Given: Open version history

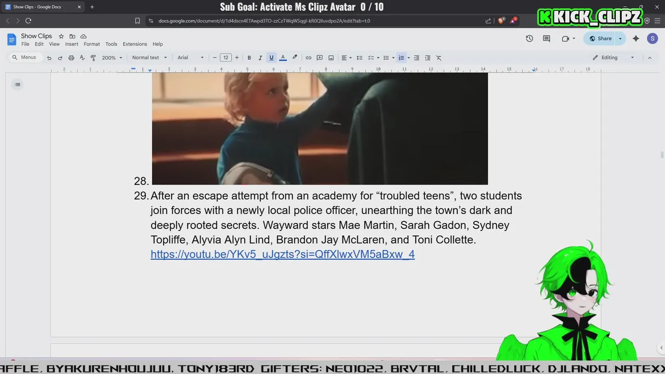Looking at the screenshot, I should (x=529, y=38).
